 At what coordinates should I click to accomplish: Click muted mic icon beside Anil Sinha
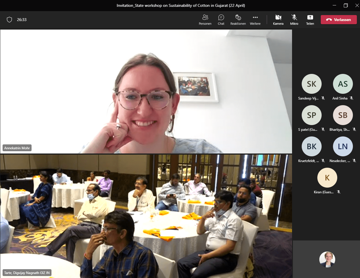click(351, 98)
